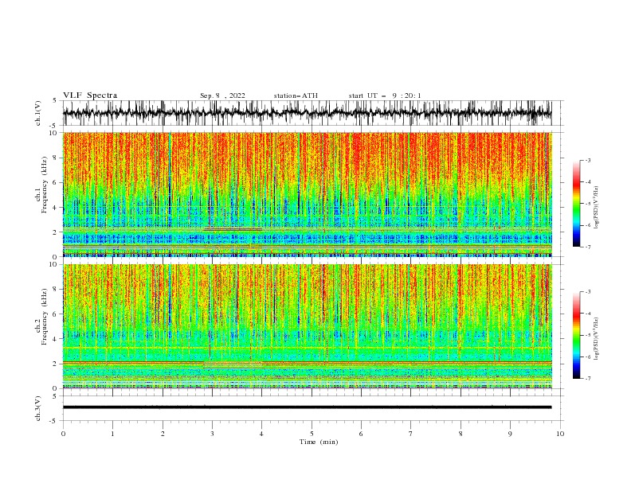The width and height of the screenshot is (631, 487).
Task: Click the lower "log(PSD)(V²/Hz)" colorbar label
Action: 597,339
